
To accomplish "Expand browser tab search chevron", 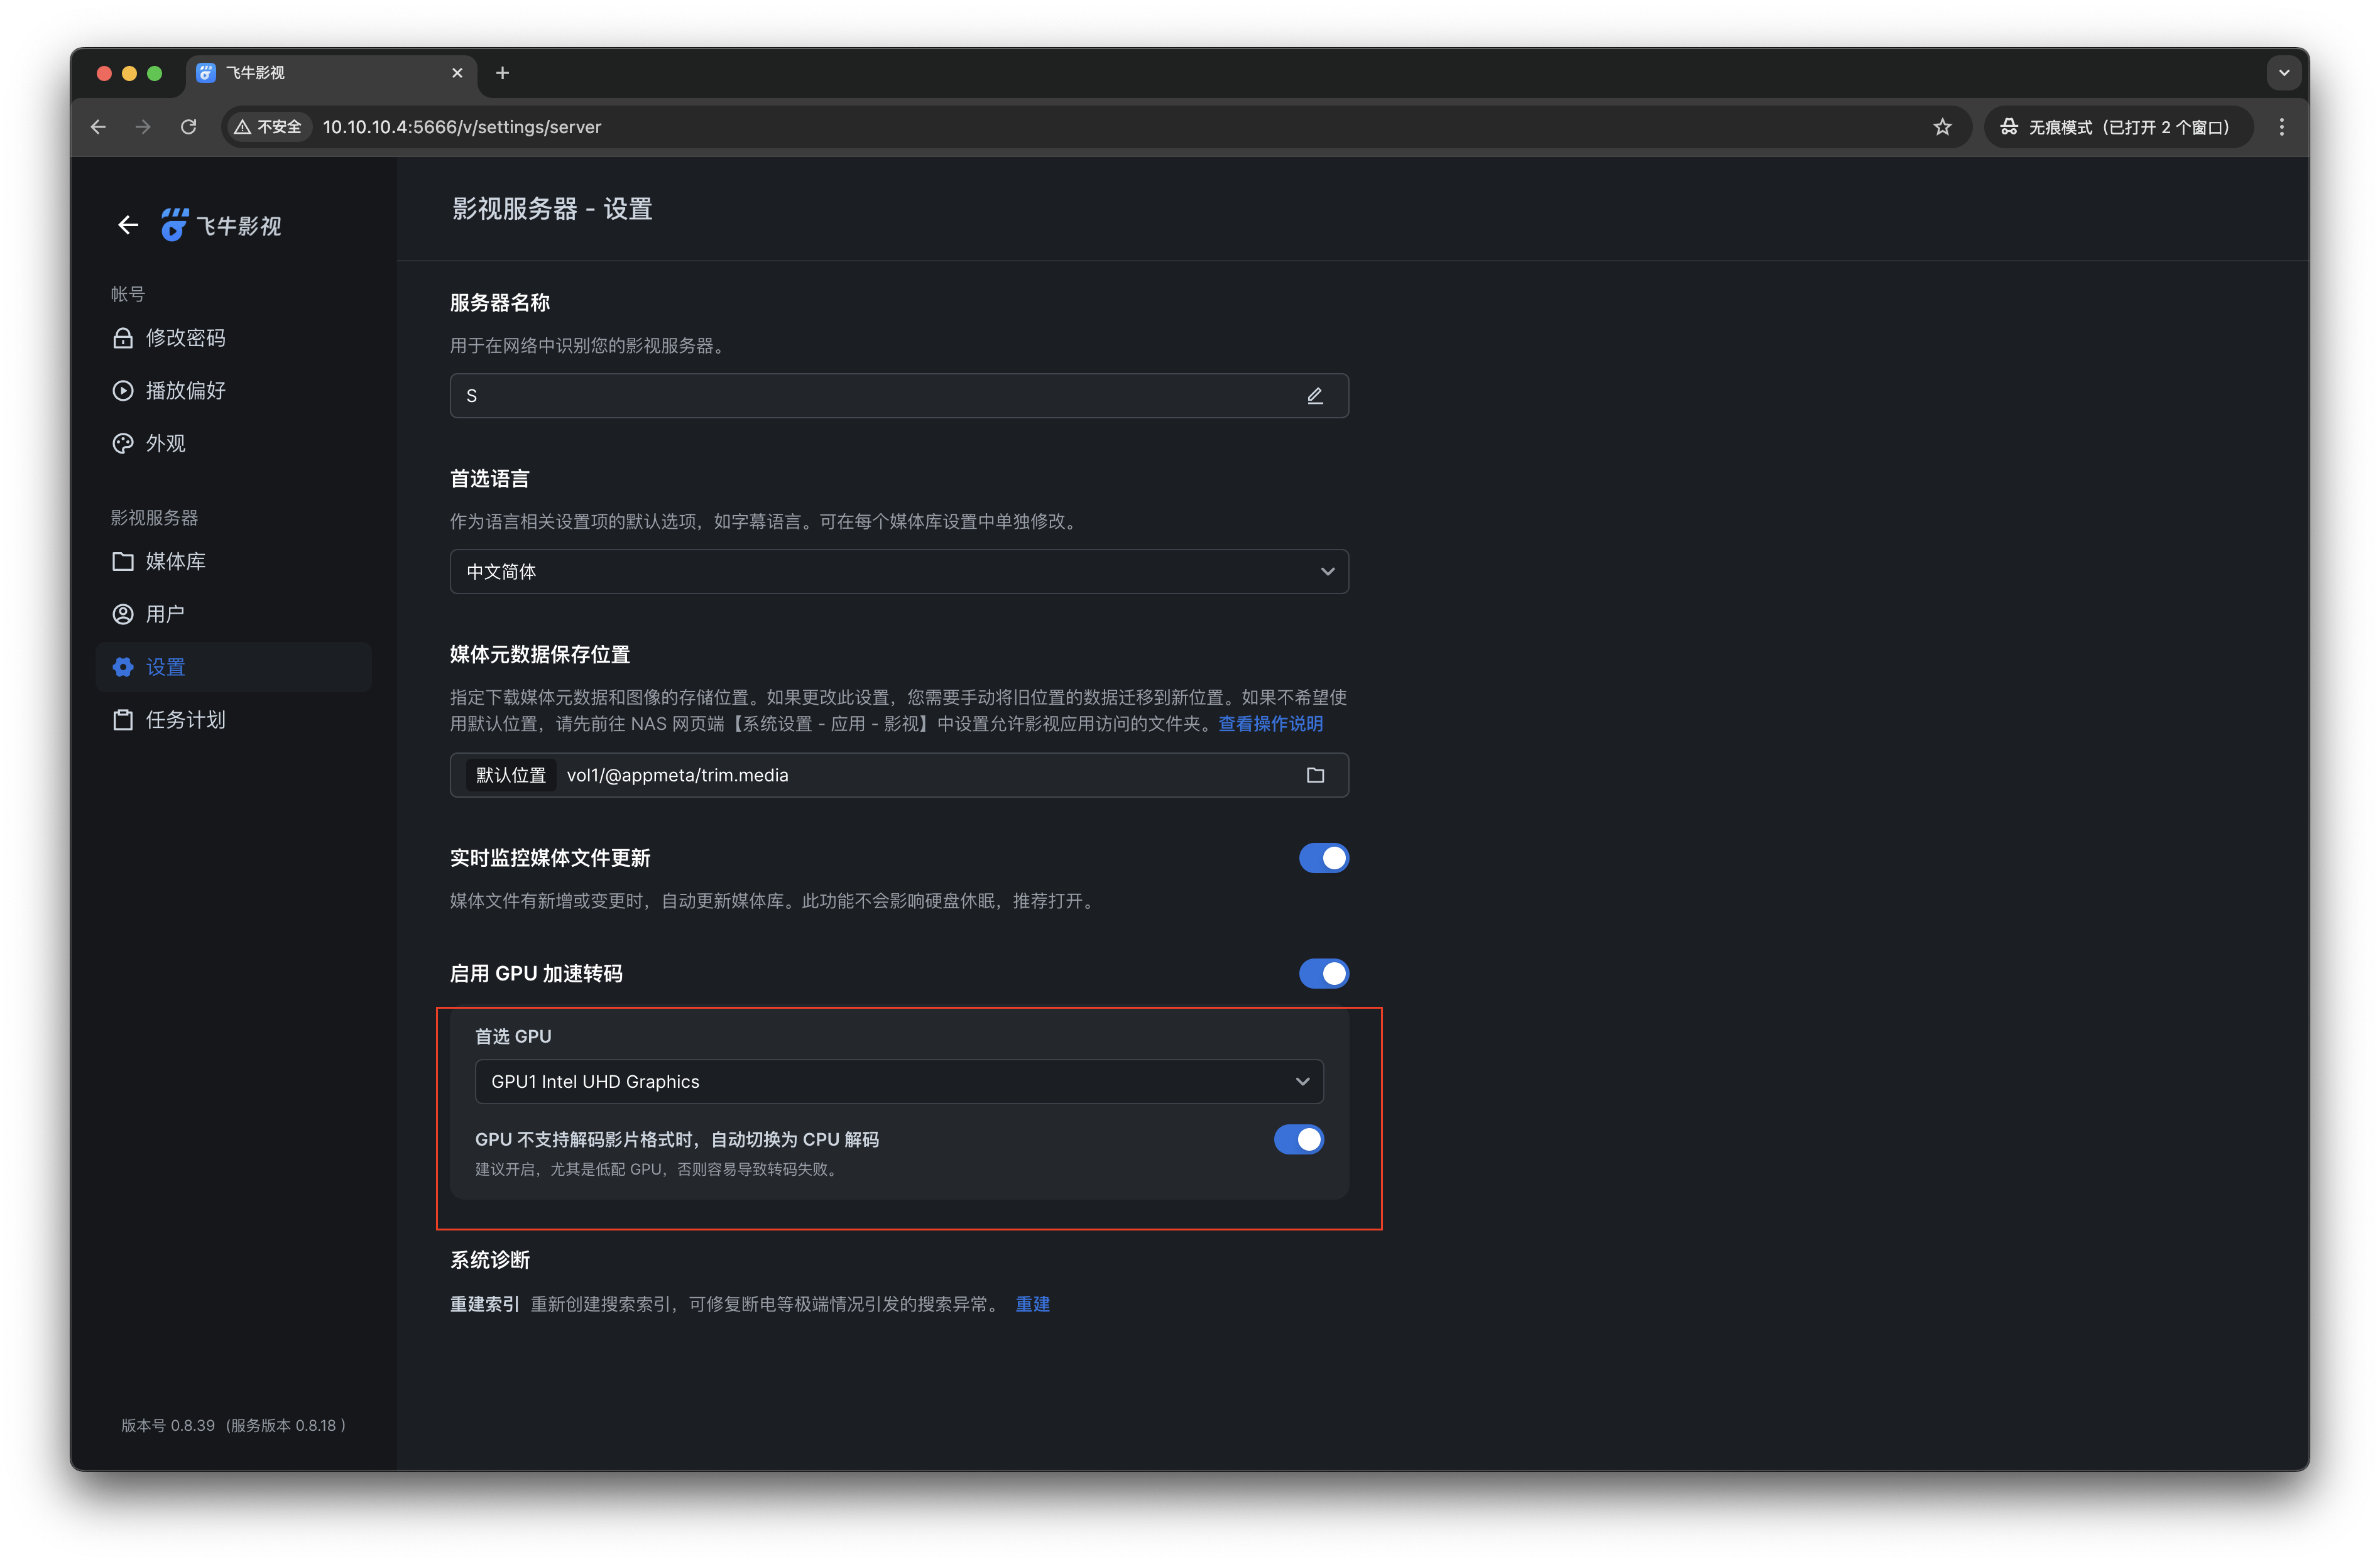I will pos(2283,73).
